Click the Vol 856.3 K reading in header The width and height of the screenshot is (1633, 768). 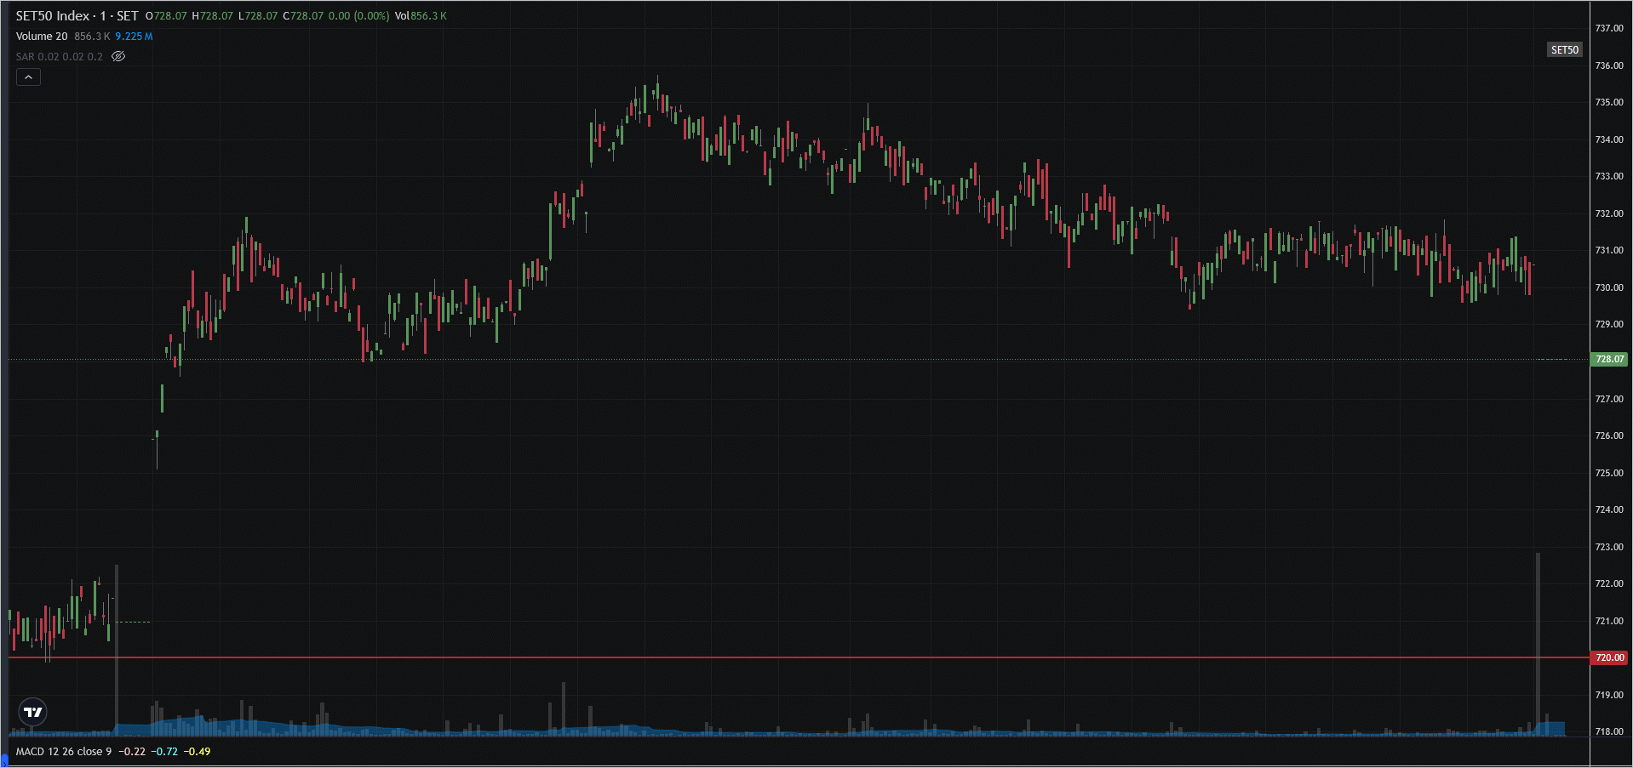[x=421, y=16]
